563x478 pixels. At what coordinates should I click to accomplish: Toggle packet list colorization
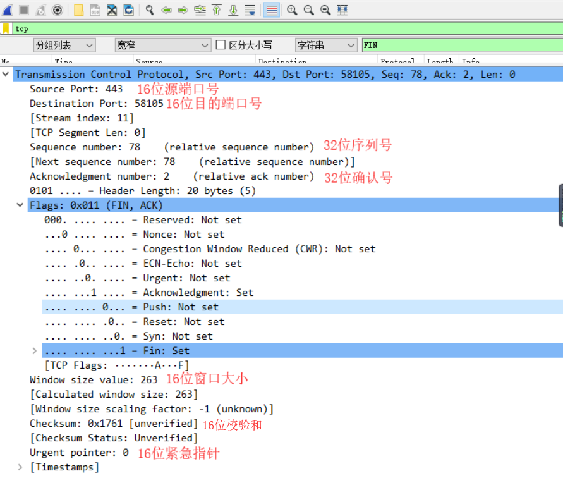click(272, 10)
